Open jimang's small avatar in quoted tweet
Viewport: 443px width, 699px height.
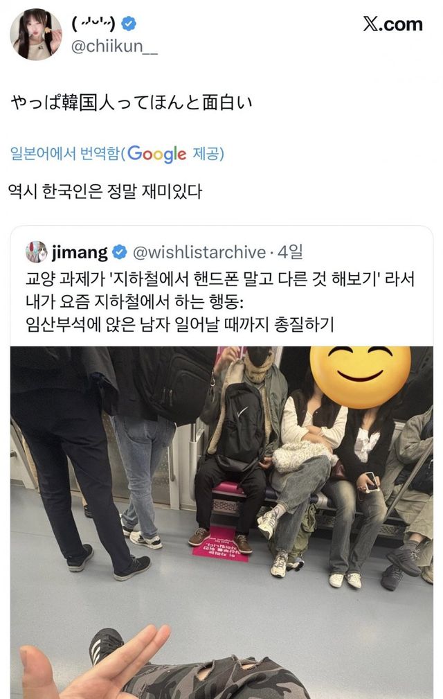point(36,252)
